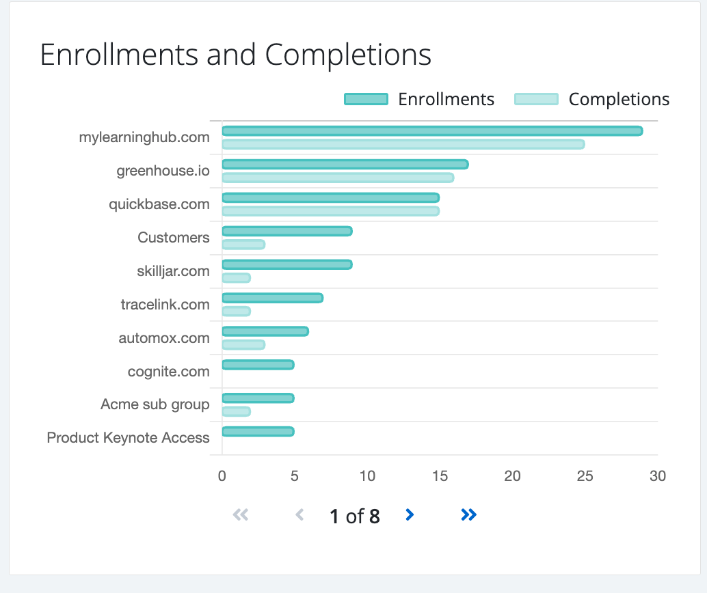Jump to the last page arrow
Screen dimensions: 707x593
tap(468, 515)
